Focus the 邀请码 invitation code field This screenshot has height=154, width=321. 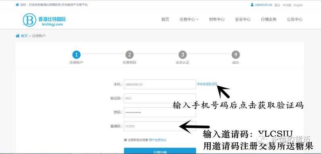pyautogui.click(x=160, y=126)
